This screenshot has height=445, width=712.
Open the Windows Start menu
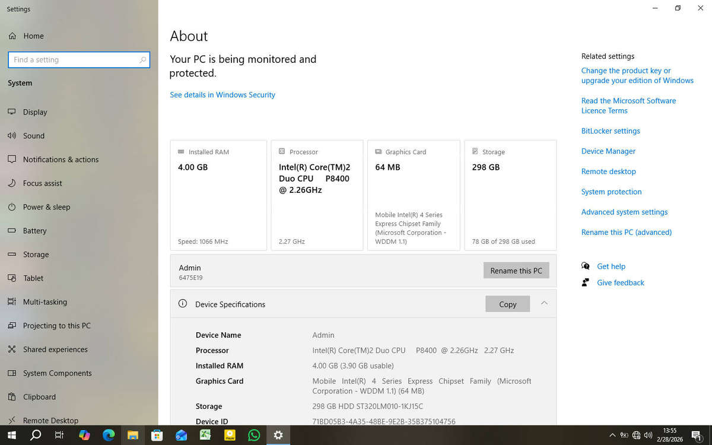pos(11,435)
